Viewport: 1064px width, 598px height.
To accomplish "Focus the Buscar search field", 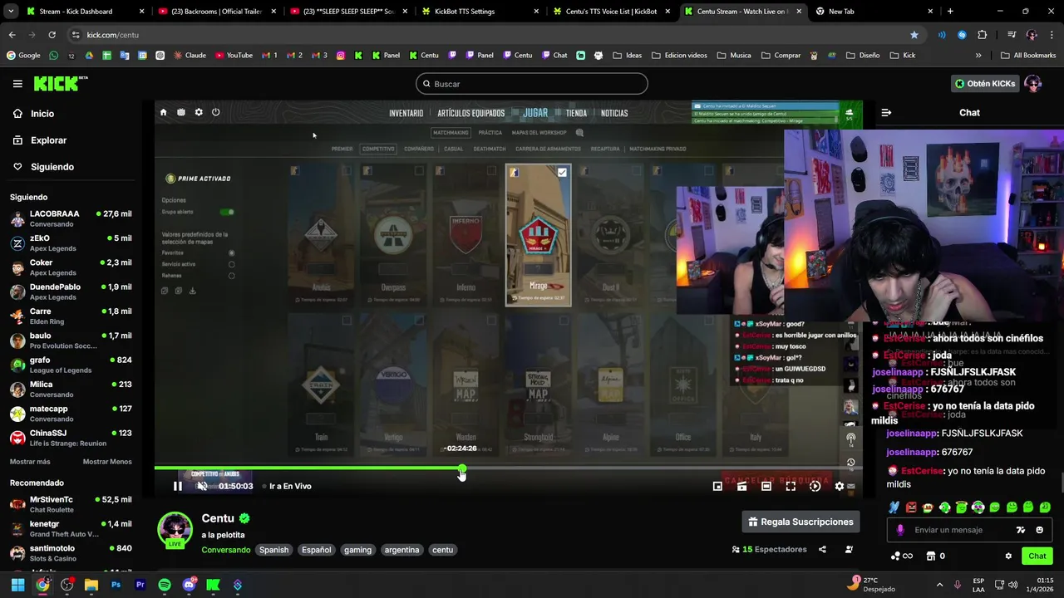I will 532,84.
